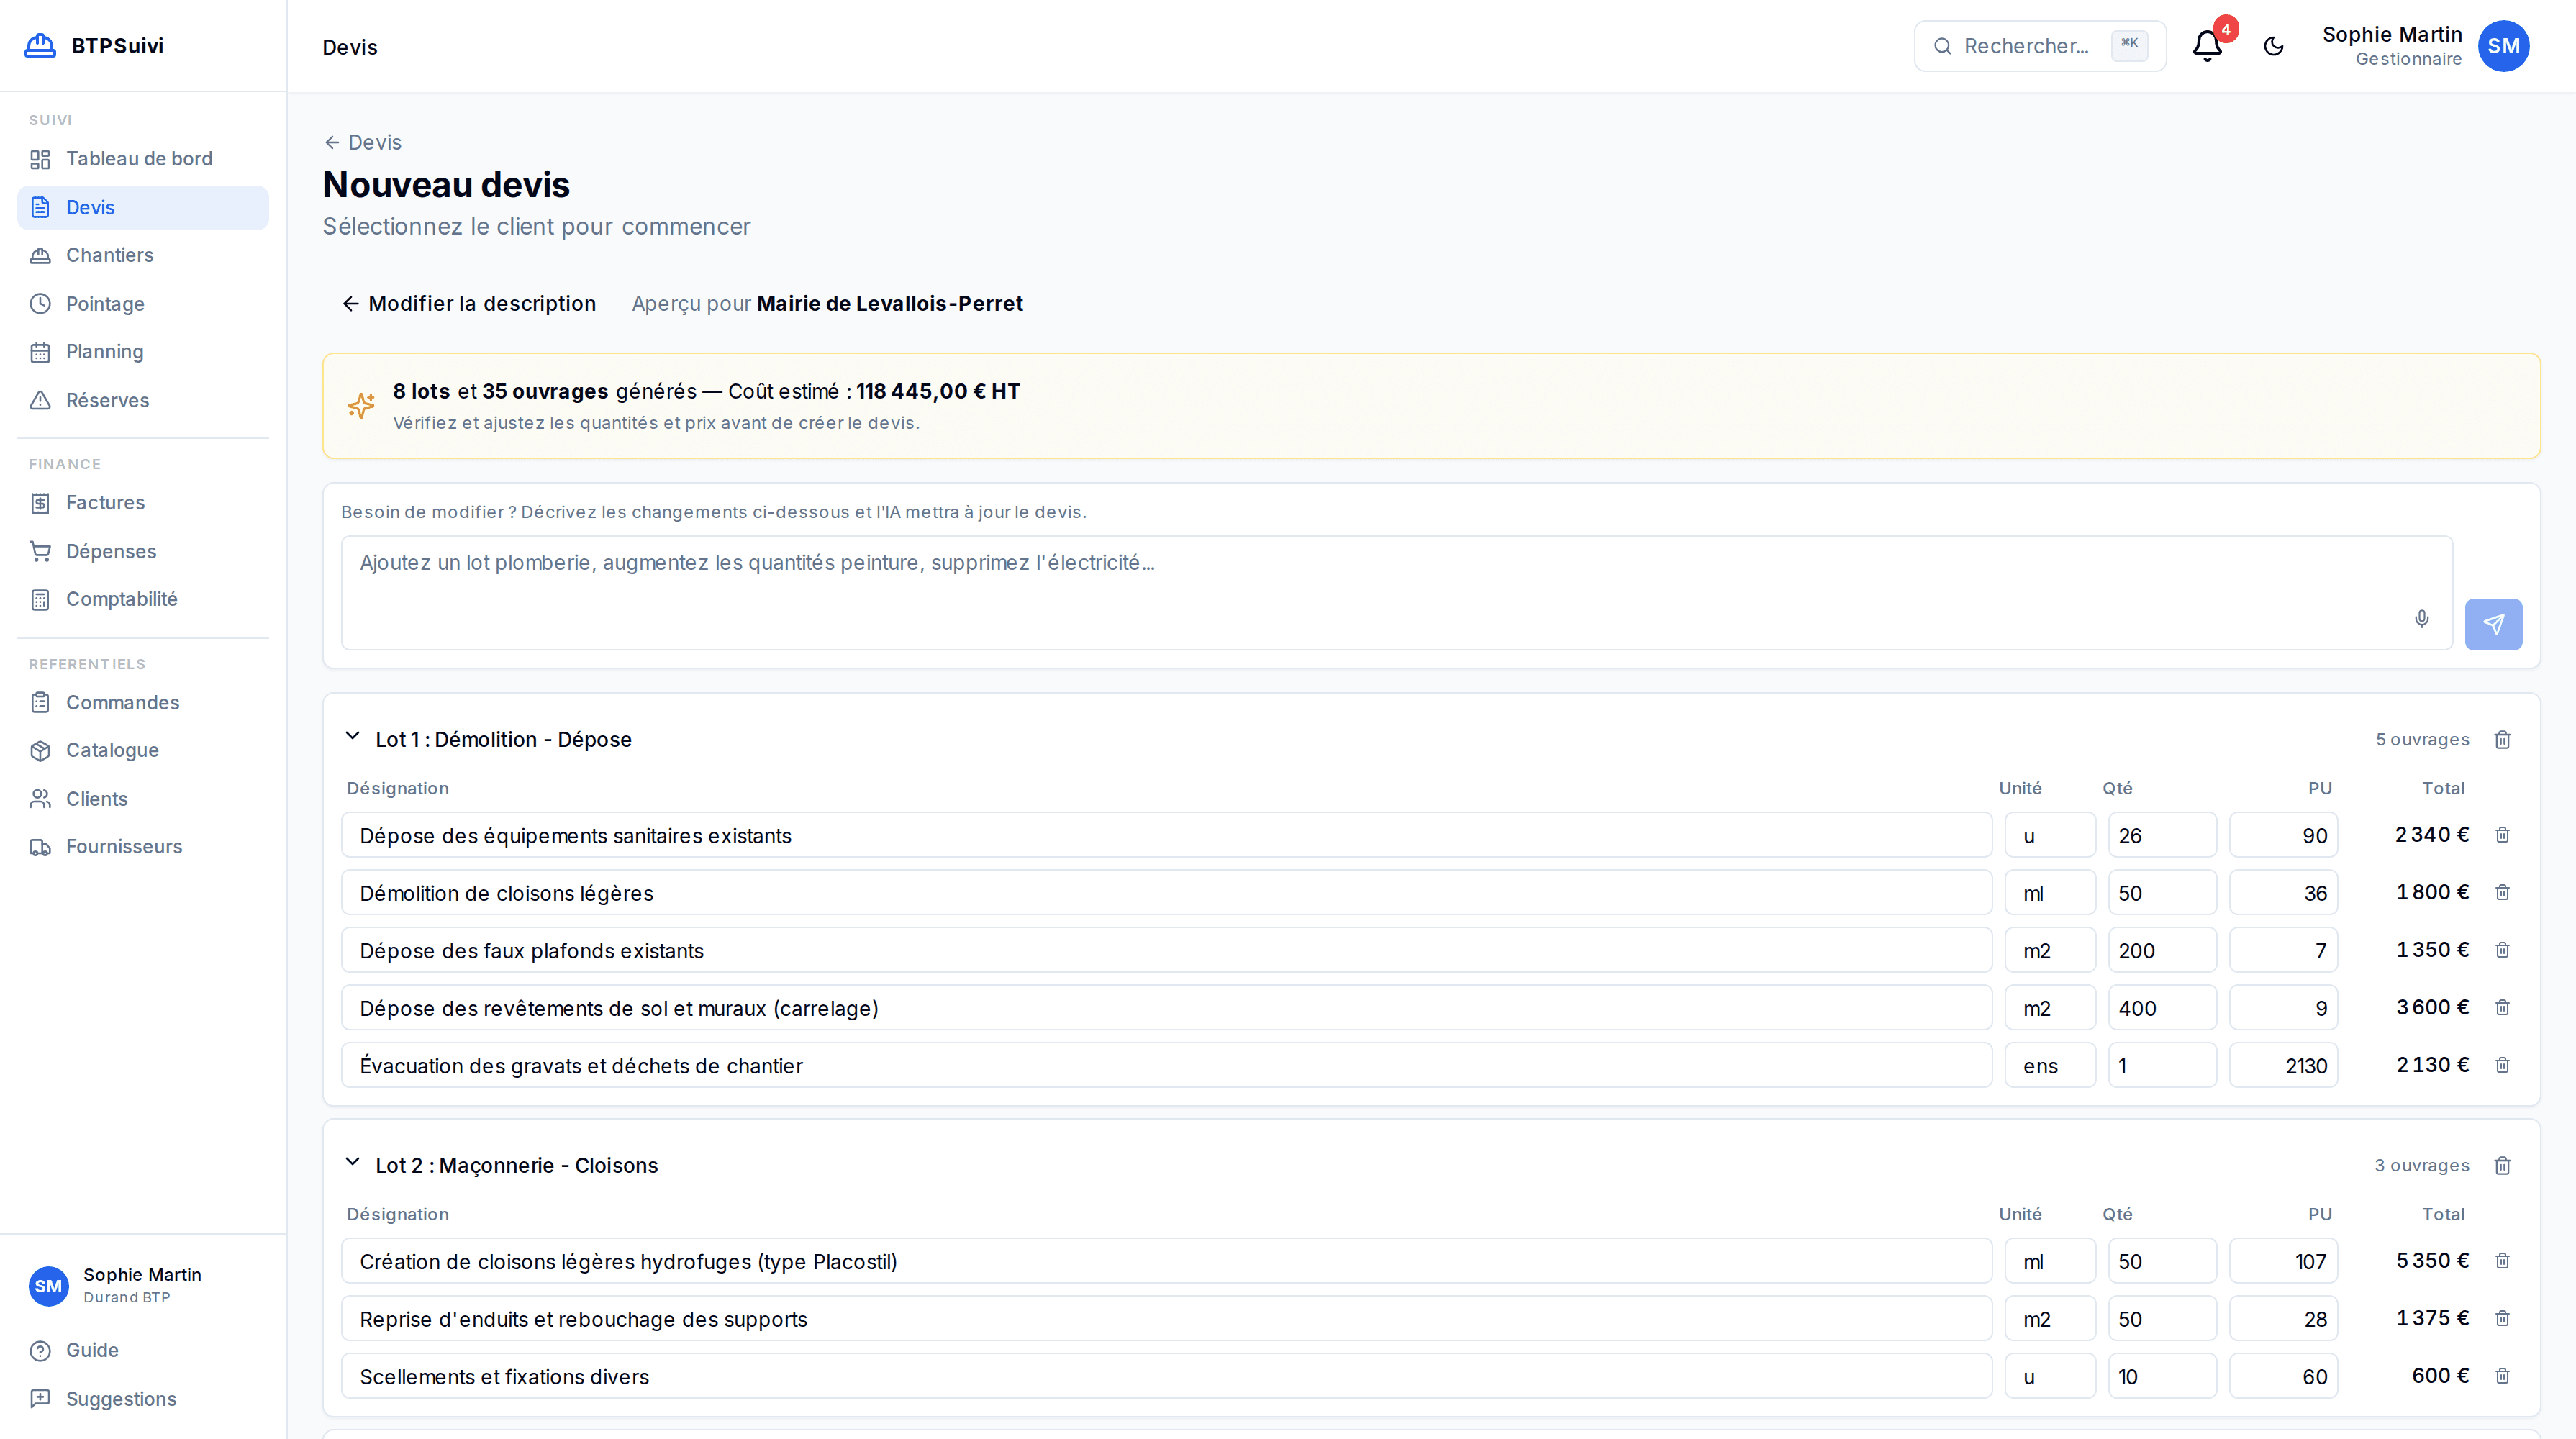The image size is (2576, 1439).
Task: Navigate to Réserves
Action: (x=143, y=400)
